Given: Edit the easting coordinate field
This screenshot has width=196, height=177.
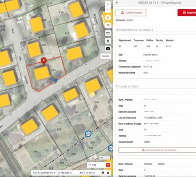Looking at the screenshot, I should (68, 173).
